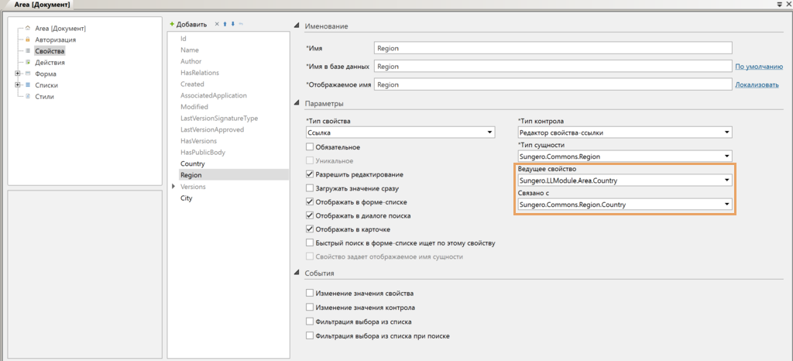
Task: Collapse the Параметры section
Action: (x=297, y=104)
